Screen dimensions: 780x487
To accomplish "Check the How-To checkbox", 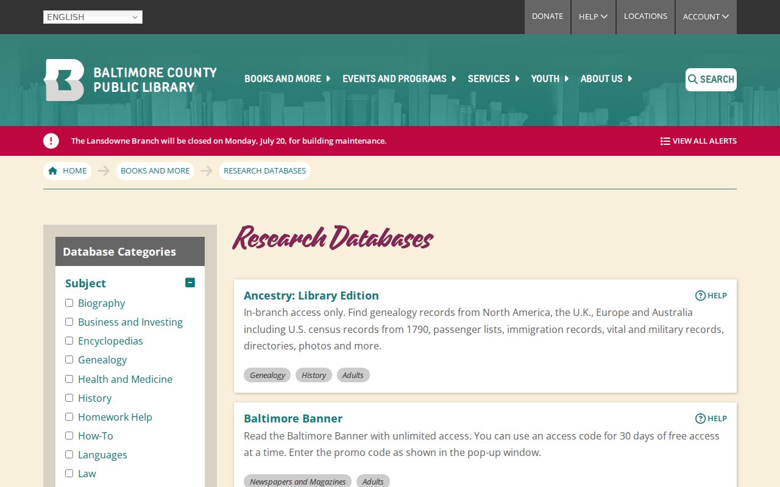I will point(69,435).
